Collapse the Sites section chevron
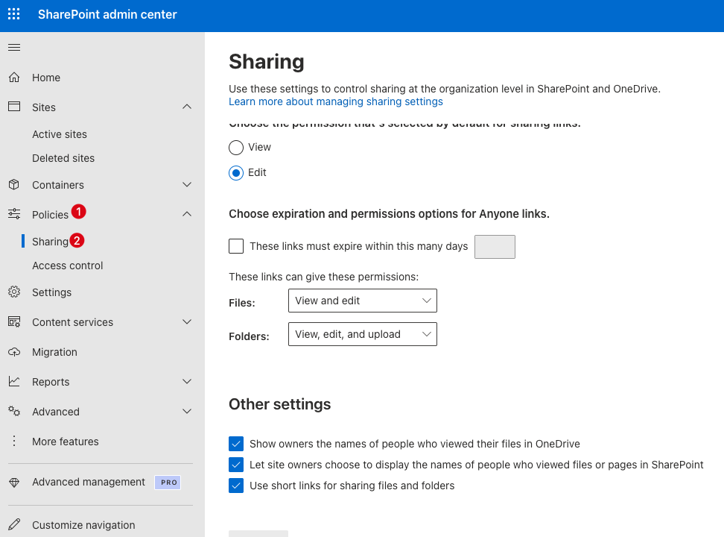724x537 pixels. [x=187, y=107]
